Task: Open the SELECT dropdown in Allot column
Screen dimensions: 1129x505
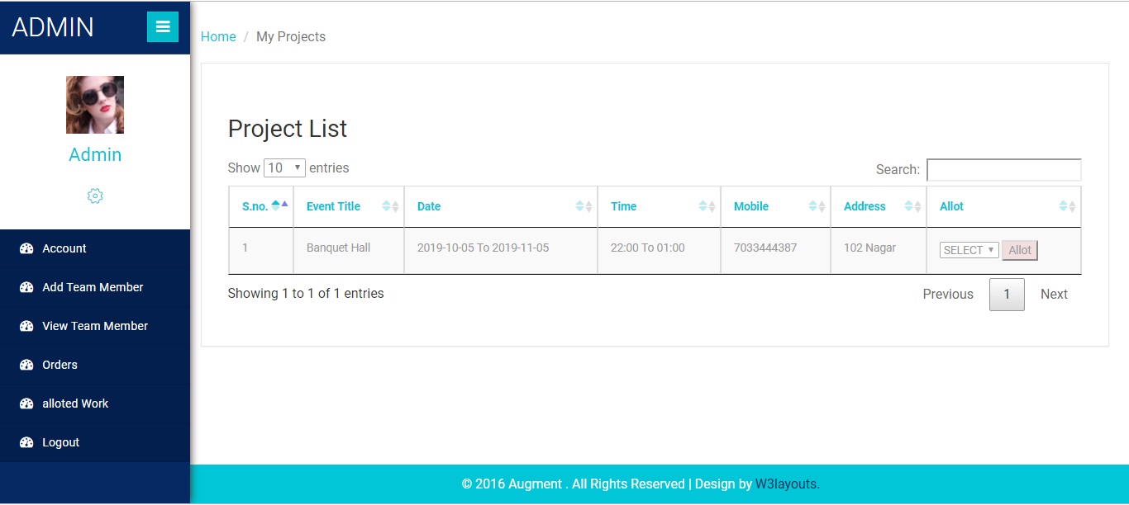Action: (968, 249)
